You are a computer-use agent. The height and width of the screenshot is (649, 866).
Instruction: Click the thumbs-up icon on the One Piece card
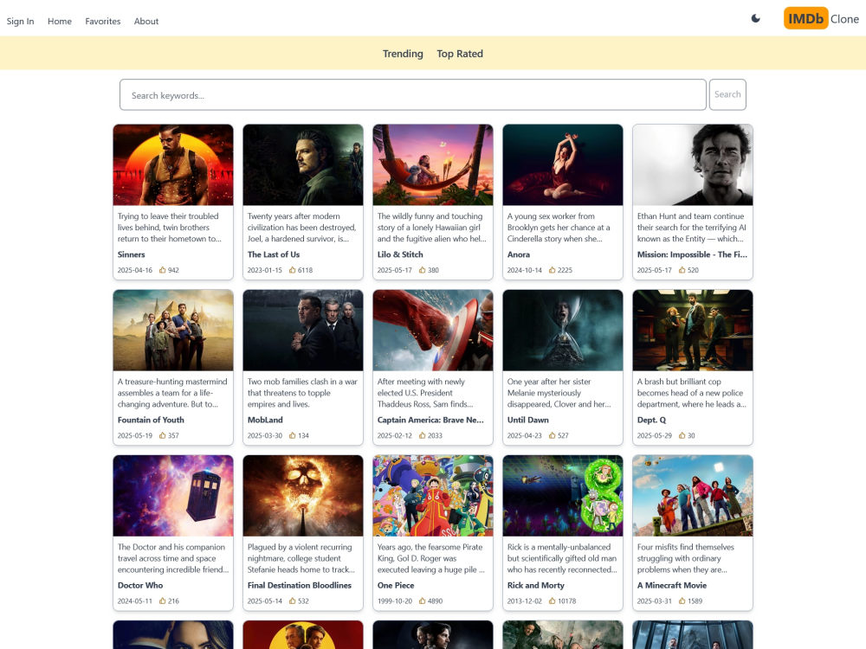pyautogui.click(x=422, y=601)
